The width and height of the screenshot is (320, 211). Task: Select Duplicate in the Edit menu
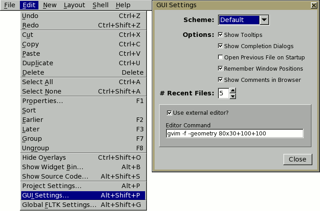point(38,63)
